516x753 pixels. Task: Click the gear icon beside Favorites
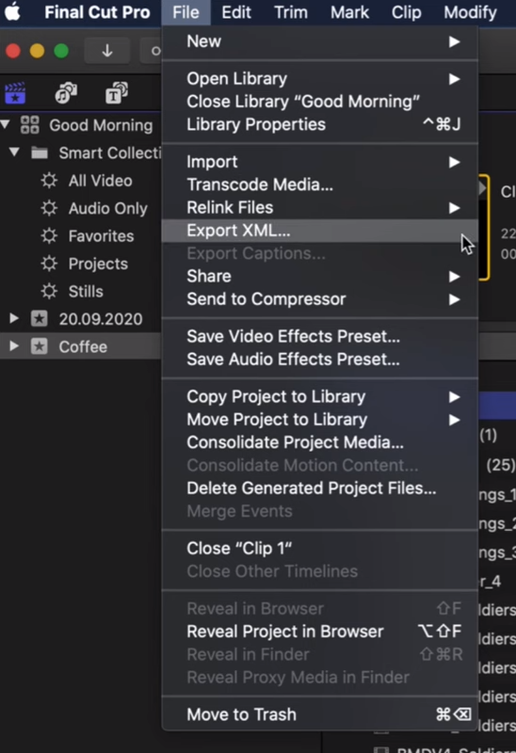coord(49,236)
